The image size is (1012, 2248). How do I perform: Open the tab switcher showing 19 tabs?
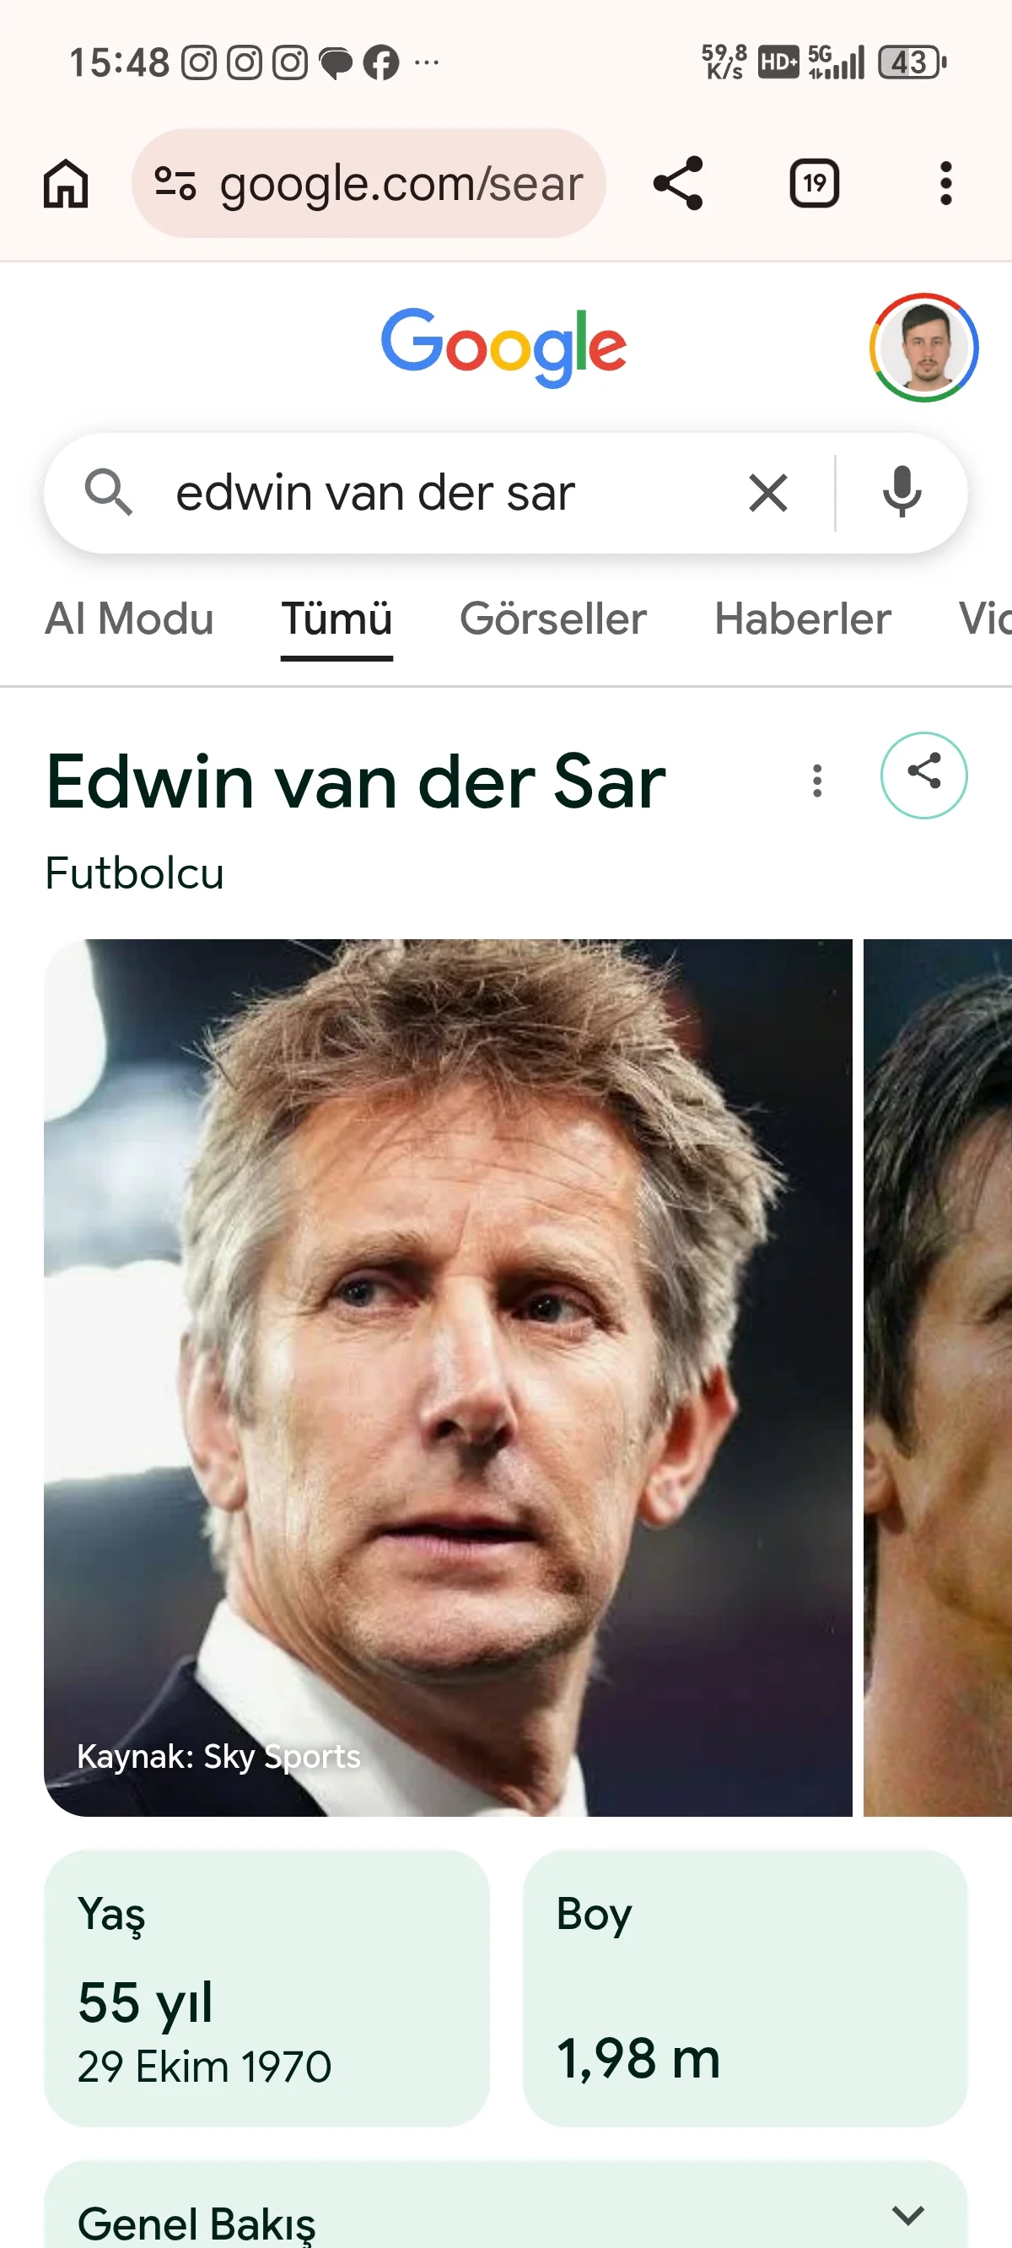pos(814,183)
